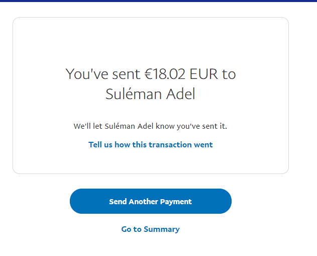Click the "We'll let Suléman Adel know" message

150,126
